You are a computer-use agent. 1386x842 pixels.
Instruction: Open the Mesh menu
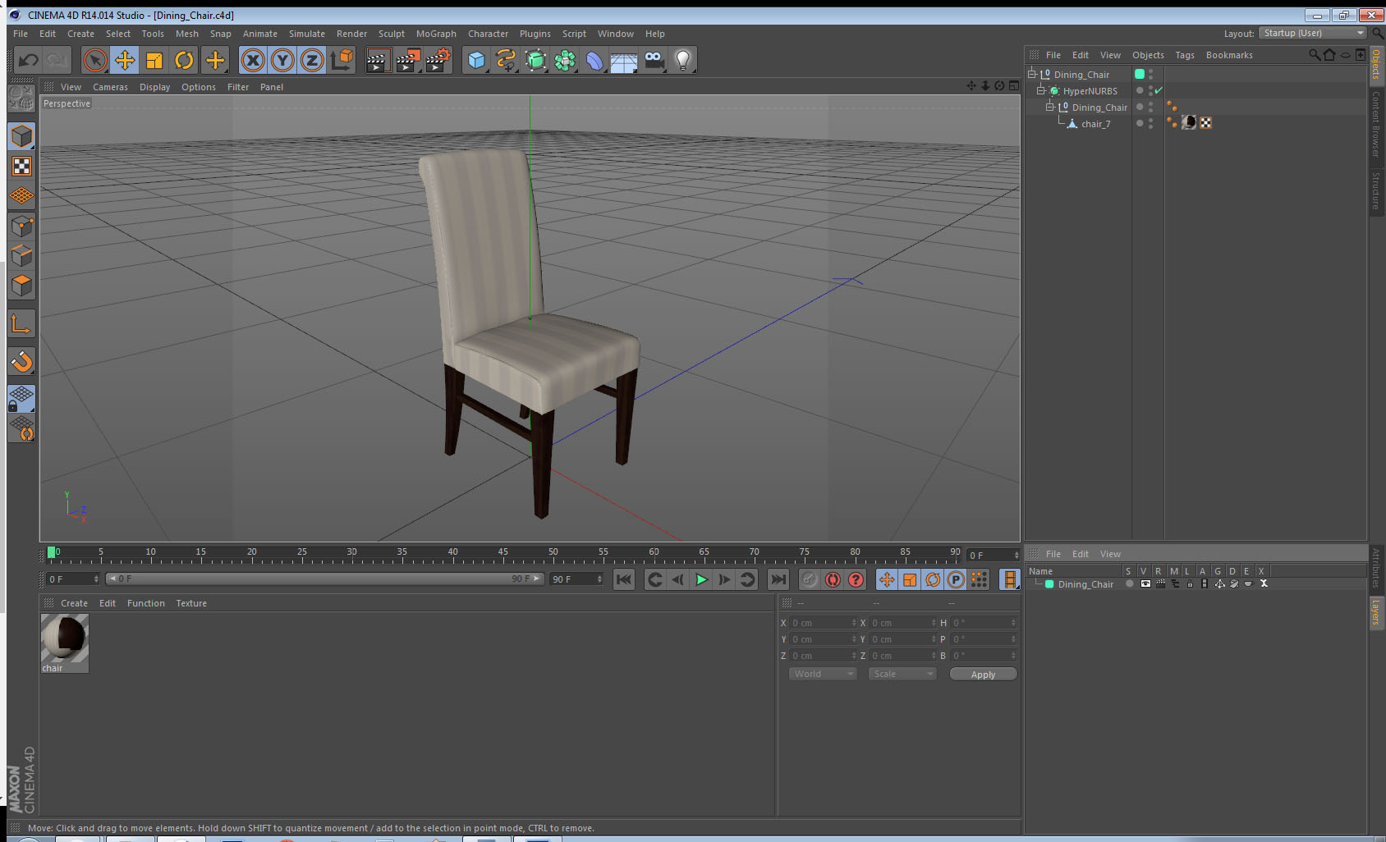(186, 34)
